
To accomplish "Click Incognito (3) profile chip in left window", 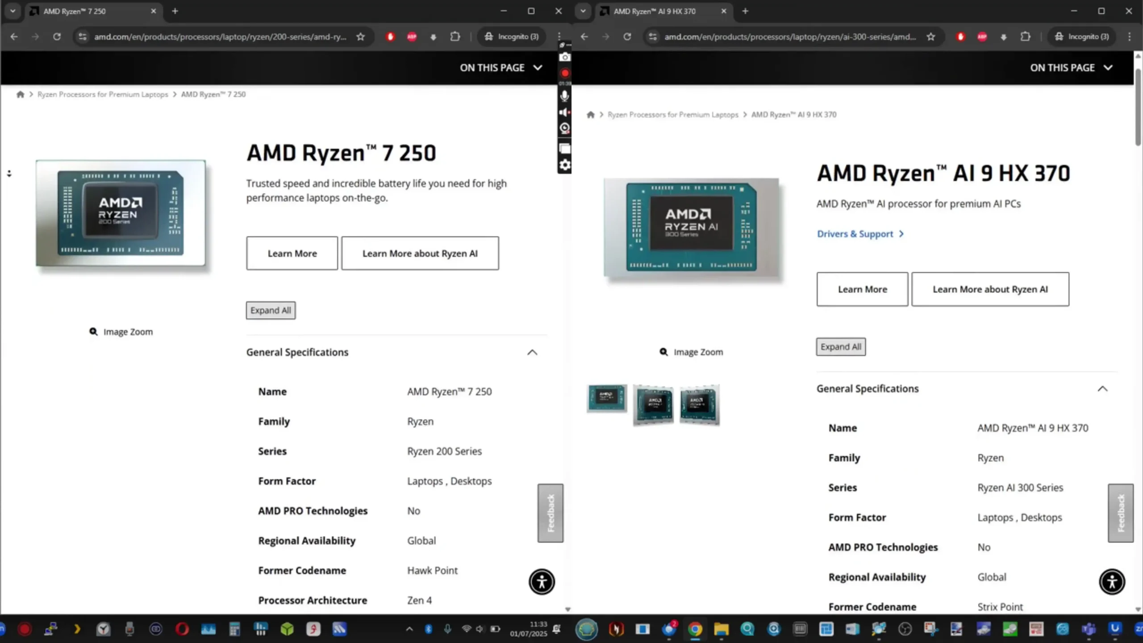I will tap(512, 37).
